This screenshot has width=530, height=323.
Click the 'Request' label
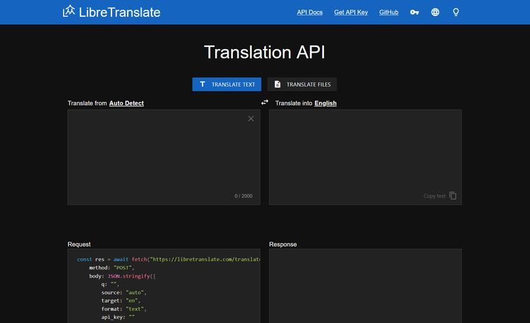[79, 245]
